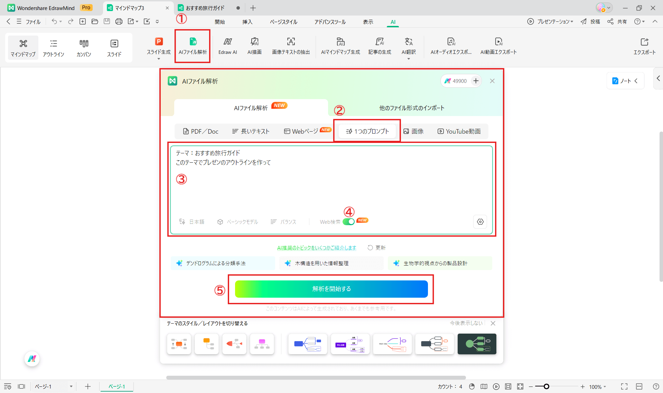Disable the Web検索 toggle

click(x=349, y=221)
